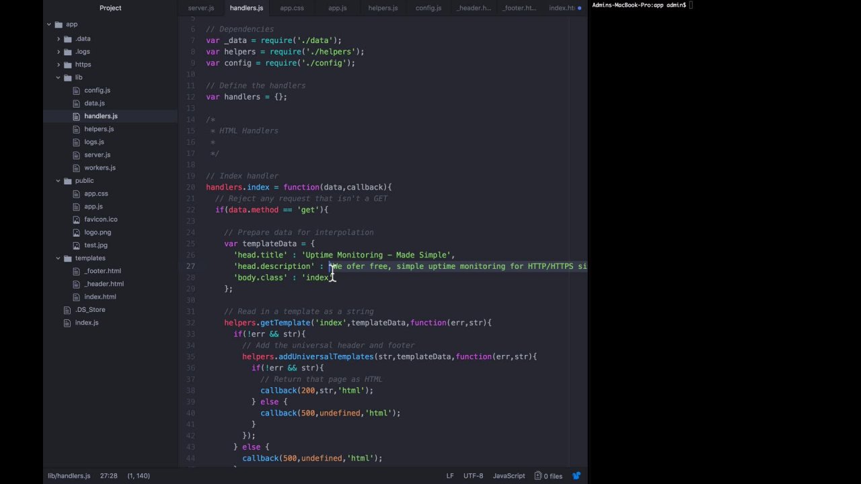Open workers.js in the tree view
Viewport: 861px width, 484px height.
click(x=100, y=168)
